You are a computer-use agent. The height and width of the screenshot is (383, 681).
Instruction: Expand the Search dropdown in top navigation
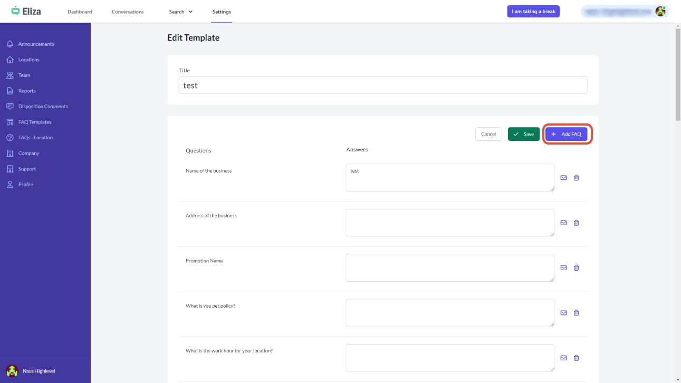(180, 12)
